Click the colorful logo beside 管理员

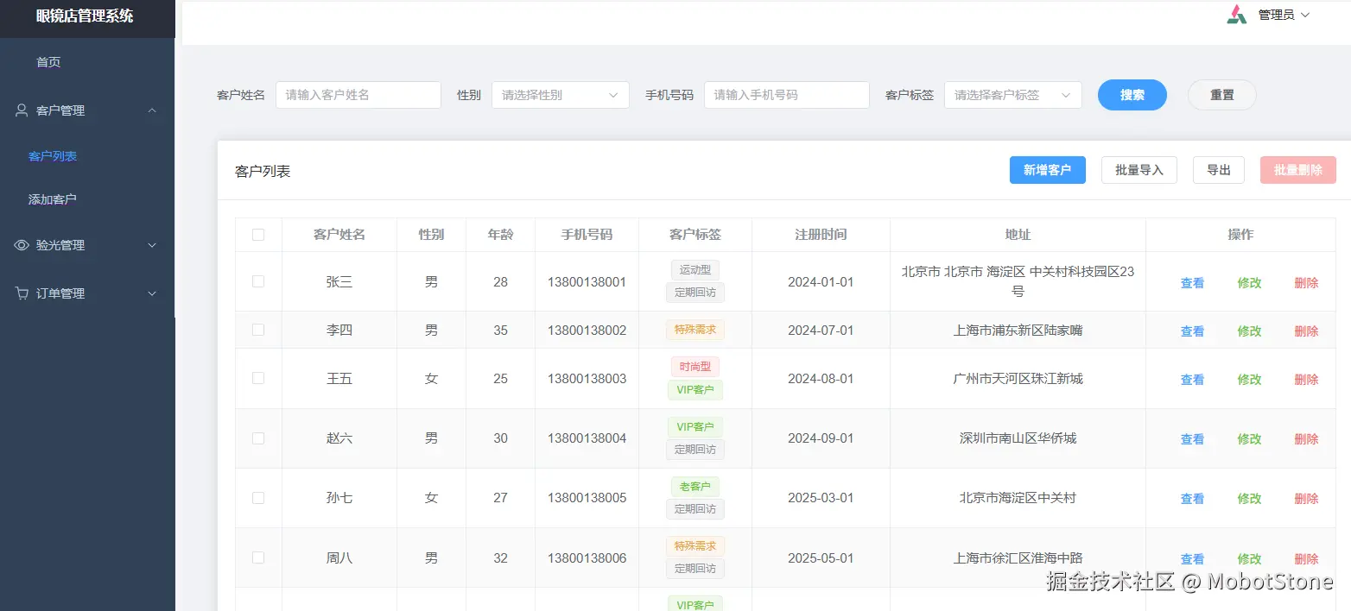[1235, 14]
